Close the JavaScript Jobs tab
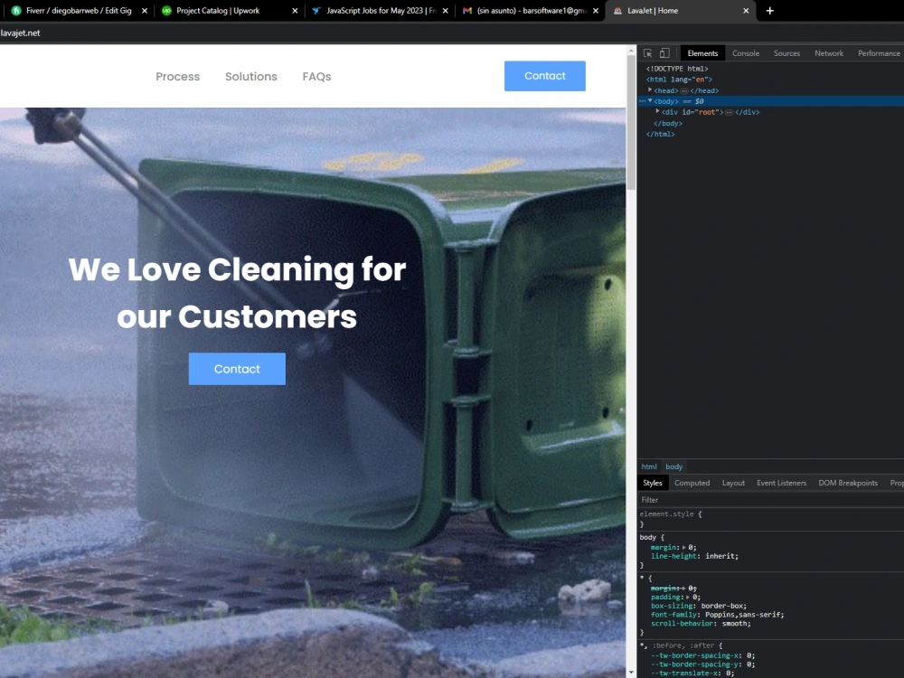 tap(445, 10)
